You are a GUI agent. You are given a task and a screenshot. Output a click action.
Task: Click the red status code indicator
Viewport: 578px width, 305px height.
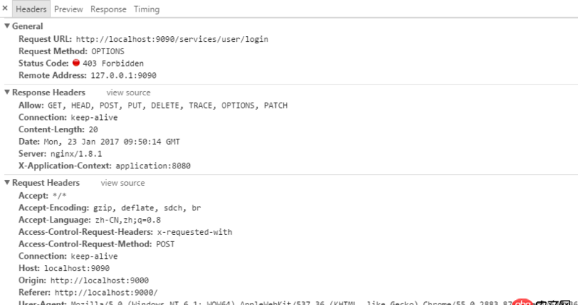pos(76,63)
